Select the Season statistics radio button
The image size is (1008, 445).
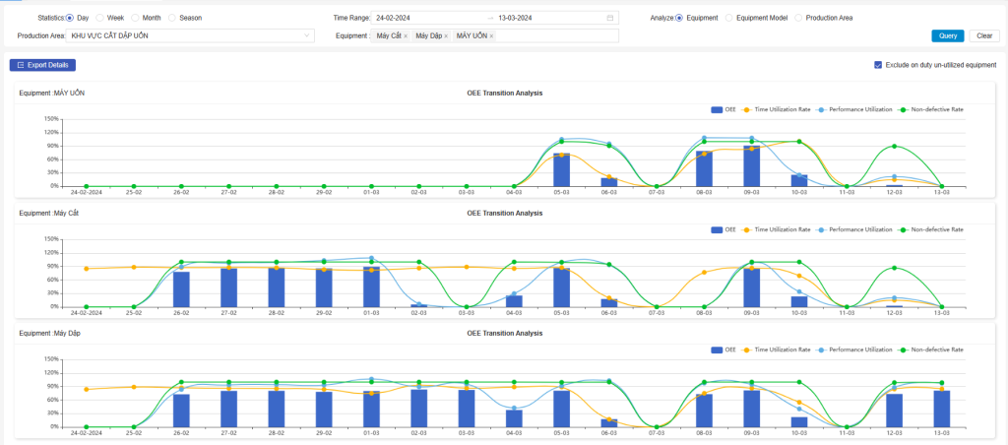[172, 18]
